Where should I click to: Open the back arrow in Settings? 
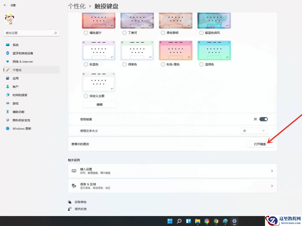click(x=5, y=5)
